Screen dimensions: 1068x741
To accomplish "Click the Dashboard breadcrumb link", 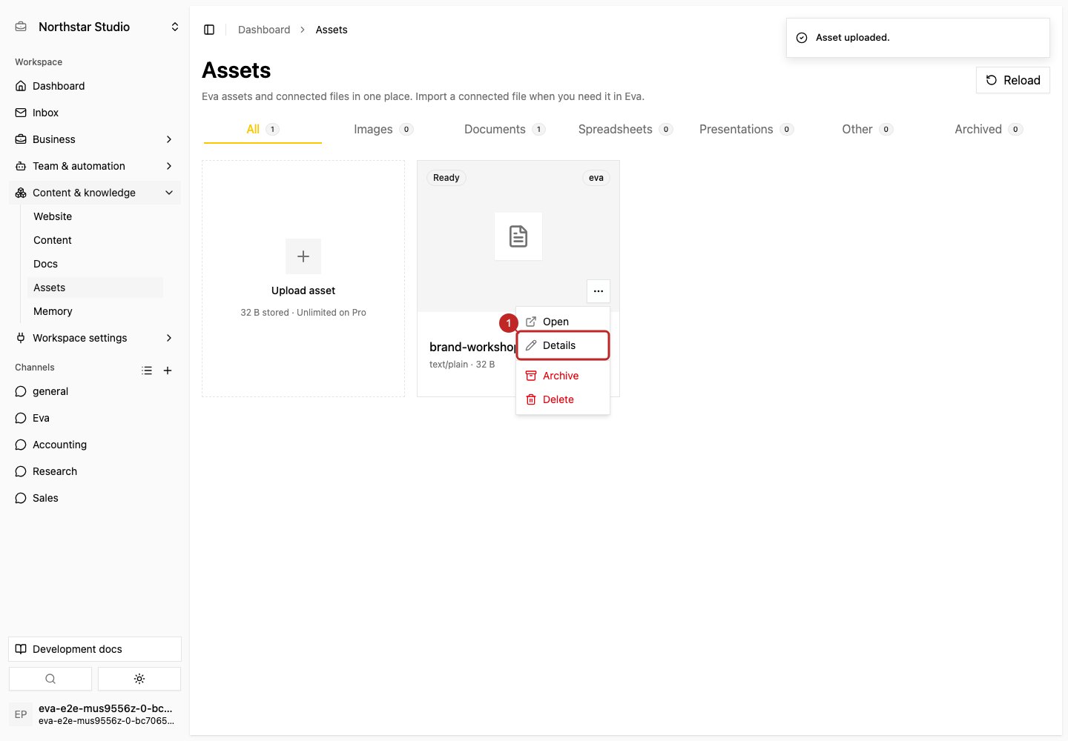I will 264,30.
